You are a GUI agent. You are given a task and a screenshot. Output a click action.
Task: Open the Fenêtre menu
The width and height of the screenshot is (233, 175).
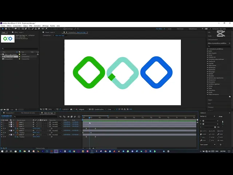click(52, 26)
